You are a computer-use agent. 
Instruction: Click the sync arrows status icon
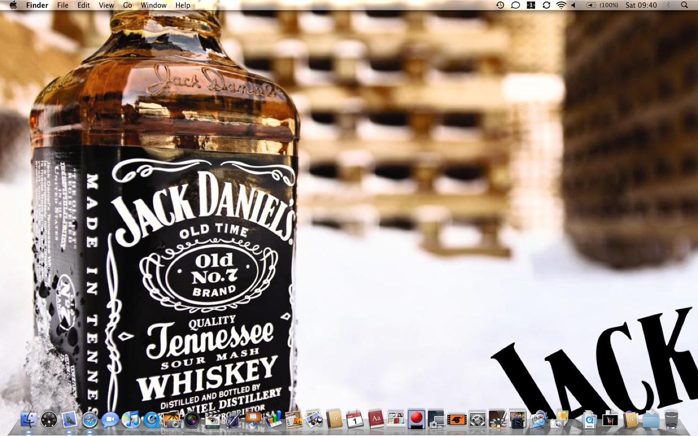click(546, 5)
